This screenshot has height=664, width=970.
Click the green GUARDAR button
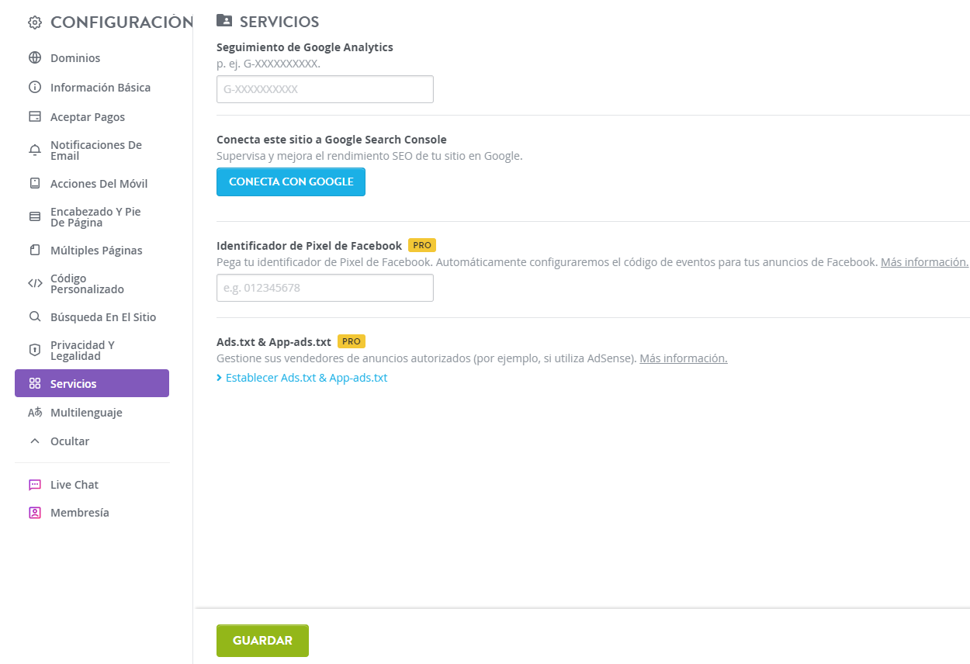pyautogui.click(x=262, y=641)
